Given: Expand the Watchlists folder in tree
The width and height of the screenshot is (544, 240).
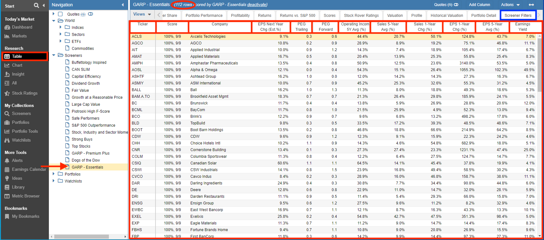Looking at the screenshot, I should pos(54,181).
